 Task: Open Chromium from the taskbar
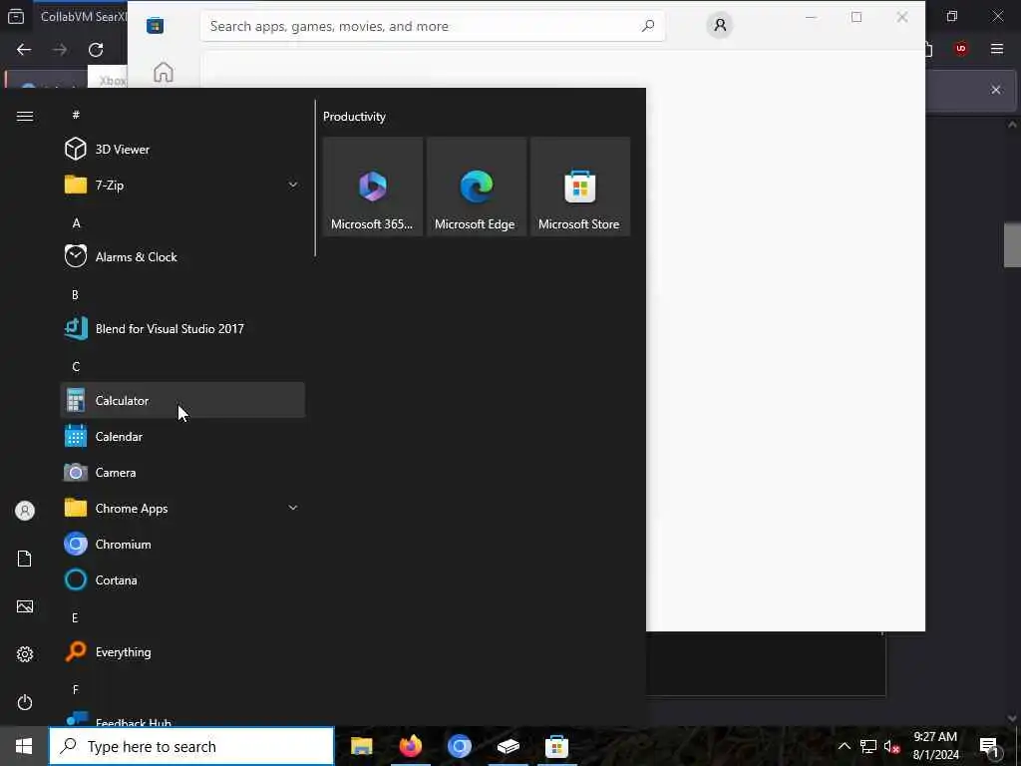click(x=459, y=746)
